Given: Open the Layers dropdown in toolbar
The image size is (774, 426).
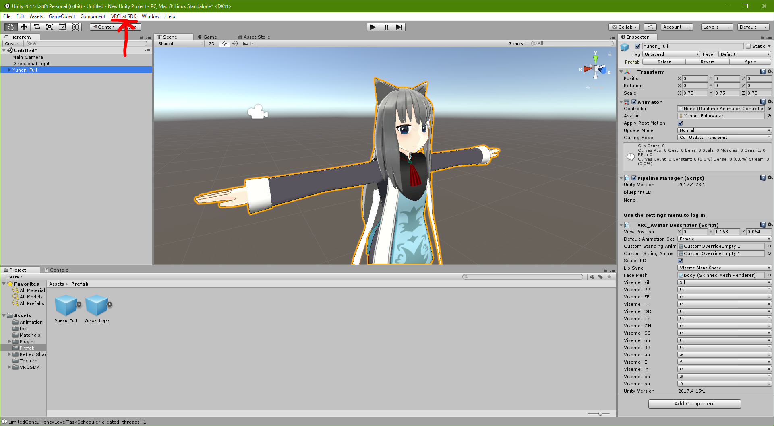Looking at the screenshot, I should (716, 27).
